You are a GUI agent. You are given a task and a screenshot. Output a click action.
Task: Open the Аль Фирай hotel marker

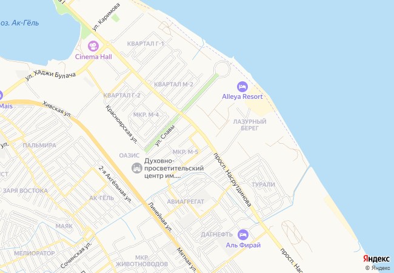[x=242, y=235]
